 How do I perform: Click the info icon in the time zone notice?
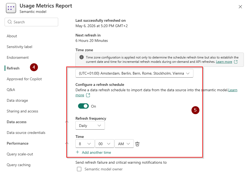(82, 57)
